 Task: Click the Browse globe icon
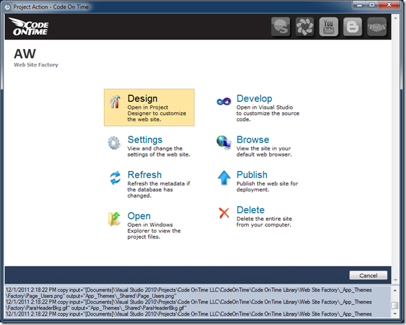pyautogui.click(x=223, y=142)
